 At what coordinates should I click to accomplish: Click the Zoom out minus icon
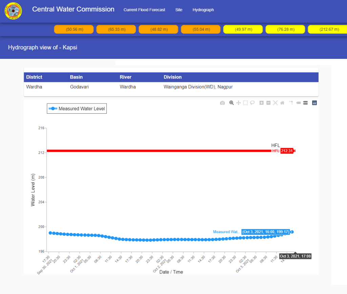coord(268,103)
